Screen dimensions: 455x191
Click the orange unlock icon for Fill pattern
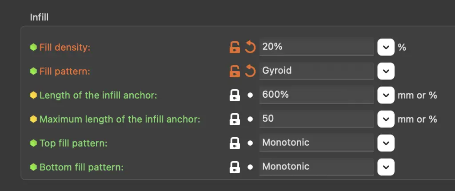(235, 71)
